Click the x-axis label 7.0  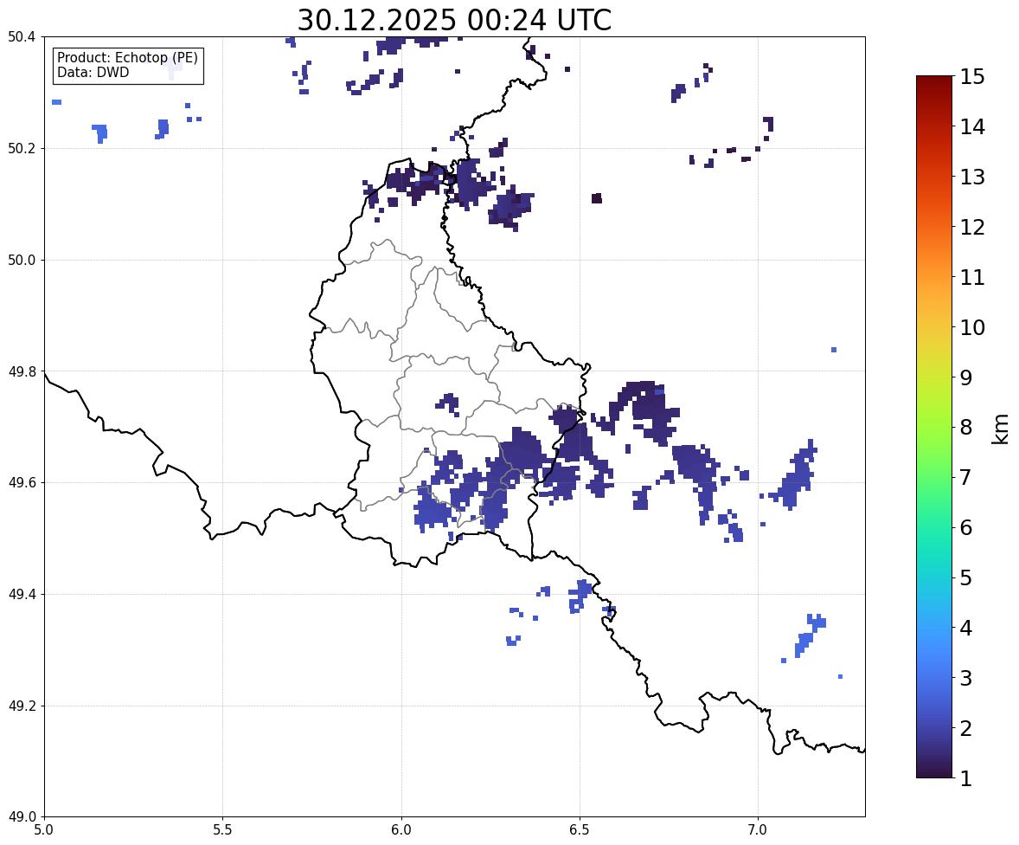pyautogui.click(x=758, y=830)
